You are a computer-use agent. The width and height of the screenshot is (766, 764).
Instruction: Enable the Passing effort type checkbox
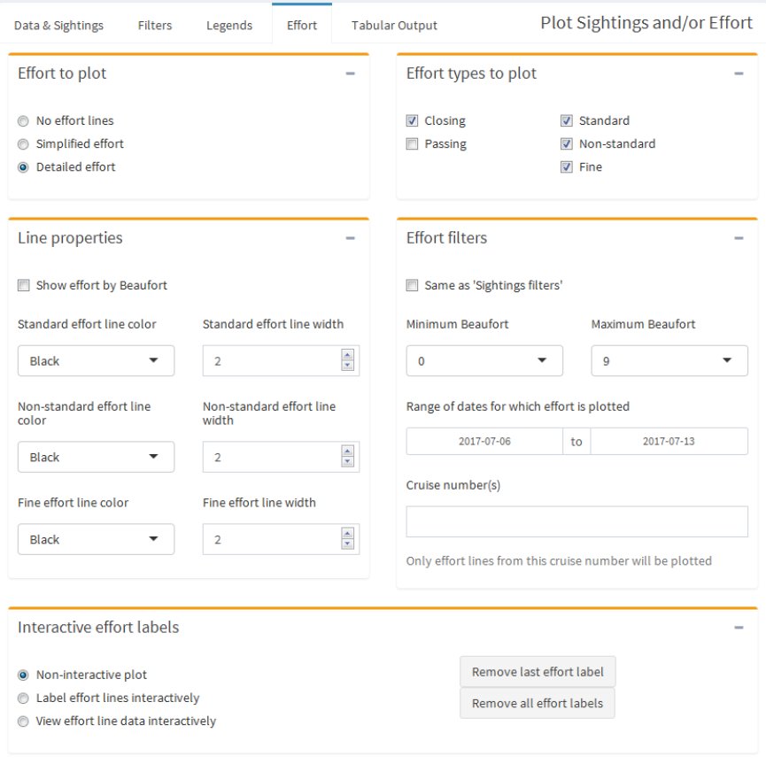(x=412, y=143)
